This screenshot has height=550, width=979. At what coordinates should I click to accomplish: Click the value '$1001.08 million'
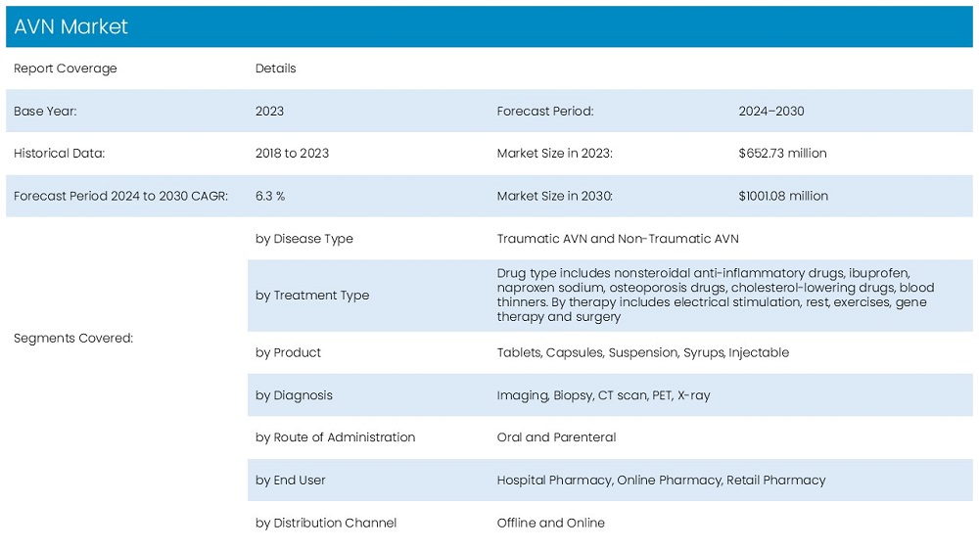tap(783, 196)
